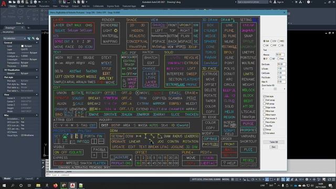Click the LtScale input field

pyautogui.click(x=281, y=69)
